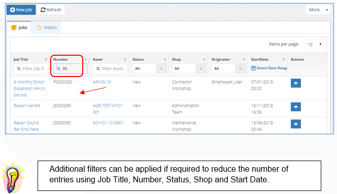Sort by StartDate column arrows
The width and height of the screenshot is (337, 194).
pos(283,59)
